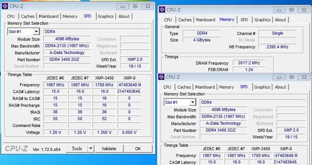Click Manufacturer A-Data Technology in bottom-right window
Image resolution: width=312 pixels, height=165 pixels.
[223, 123]
